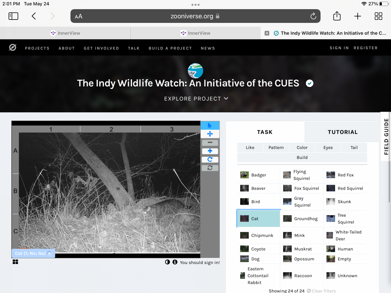Choose Bird from the species list

(258, 202)
